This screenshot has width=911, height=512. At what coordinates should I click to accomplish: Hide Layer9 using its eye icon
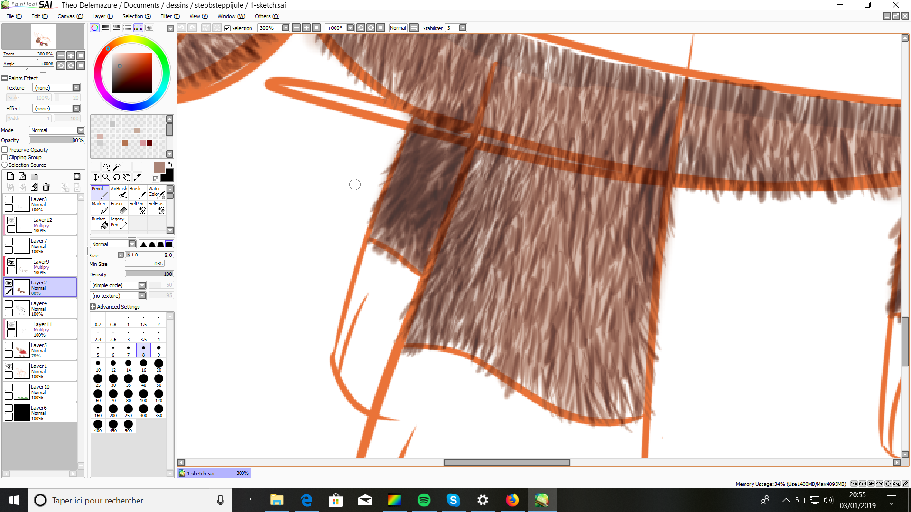tap(11, 262)
